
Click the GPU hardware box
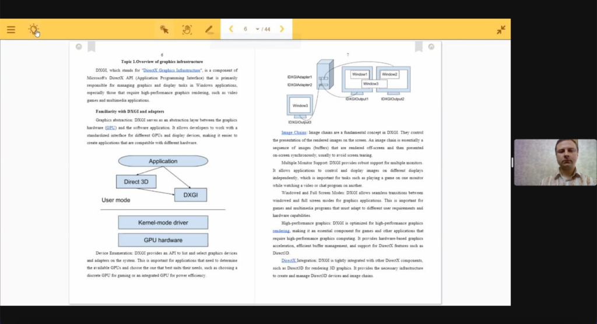coord(163,240)
